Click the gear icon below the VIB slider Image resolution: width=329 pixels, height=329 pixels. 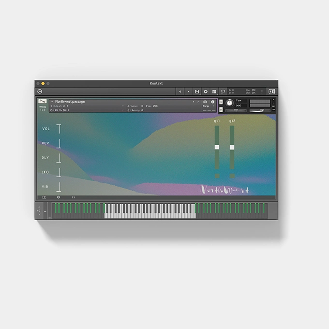tap(59, 197)
